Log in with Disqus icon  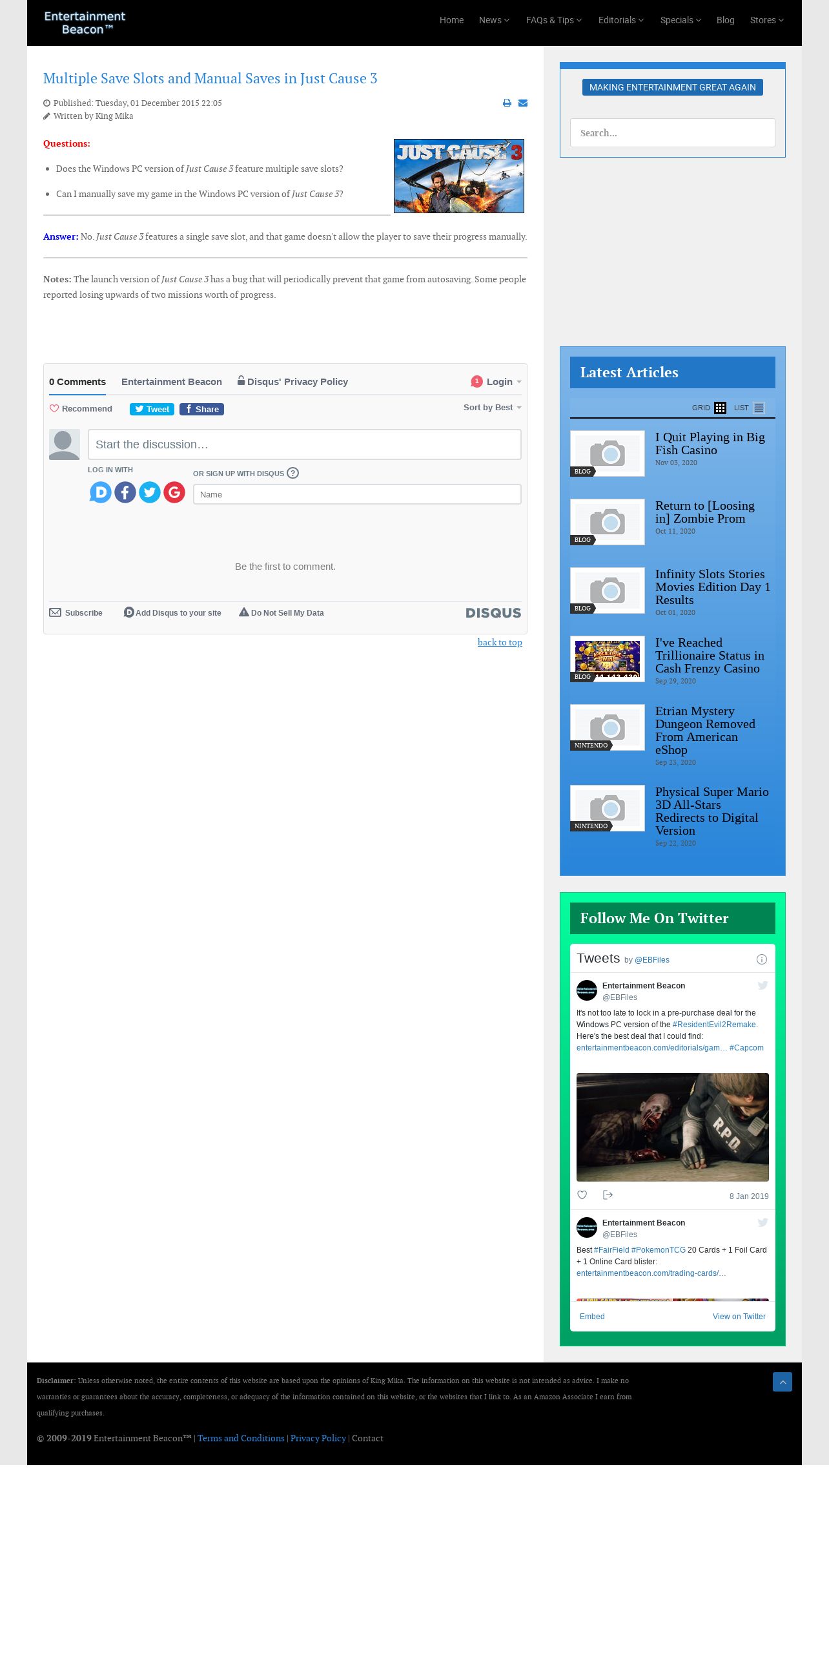coord(100,492)
